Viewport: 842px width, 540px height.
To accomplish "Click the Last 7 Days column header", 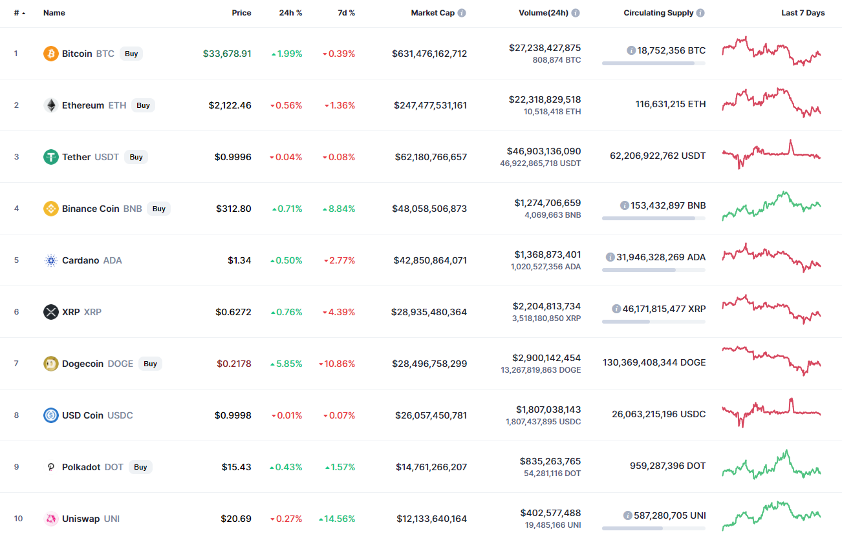I will click(803, 13).
